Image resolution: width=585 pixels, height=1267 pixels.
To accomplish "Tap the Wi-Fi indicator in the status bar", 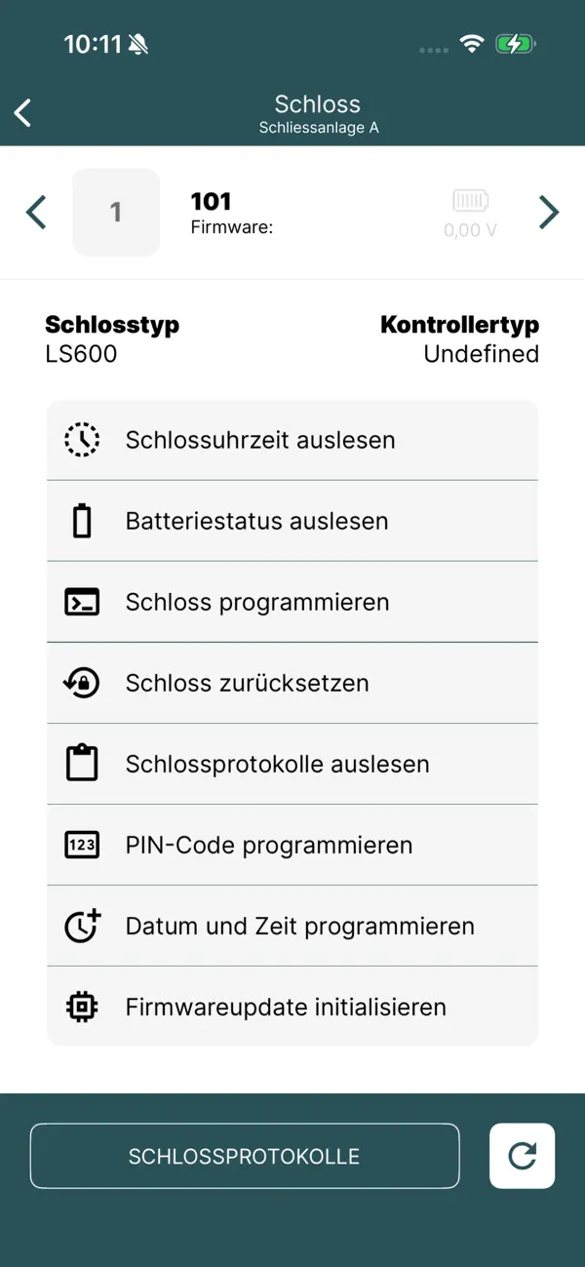I will click(471, 43).
